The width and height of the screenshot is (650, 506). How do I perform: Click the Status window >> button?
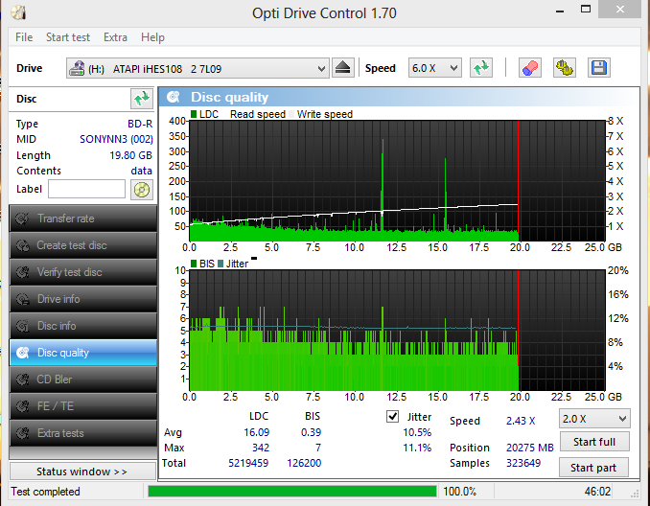82,471
